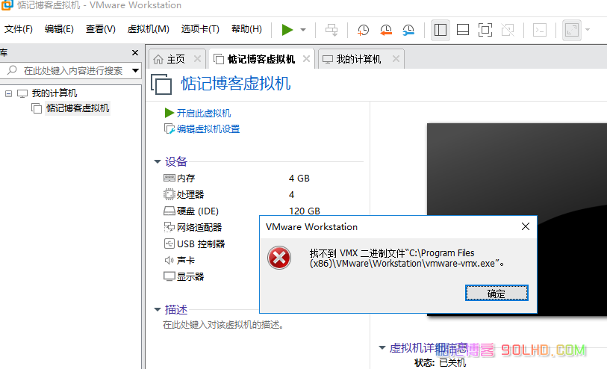Open the 文件(F) menu
Viewport: 607px width, 369px height.
point(18,29)
